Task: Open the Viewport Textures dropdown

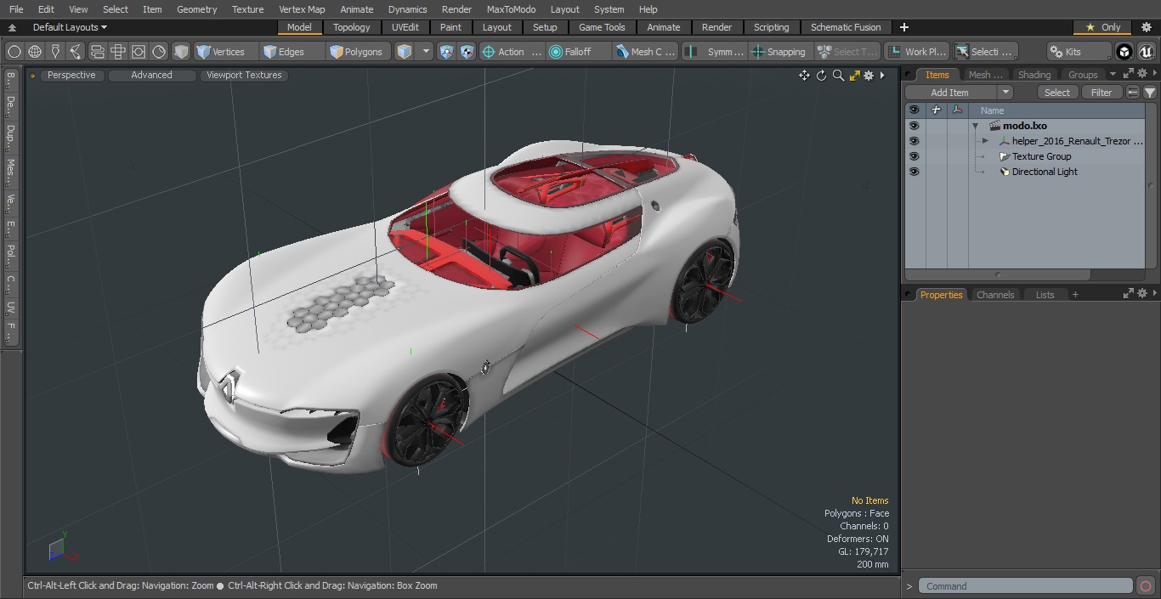Action: click(244, 76)
